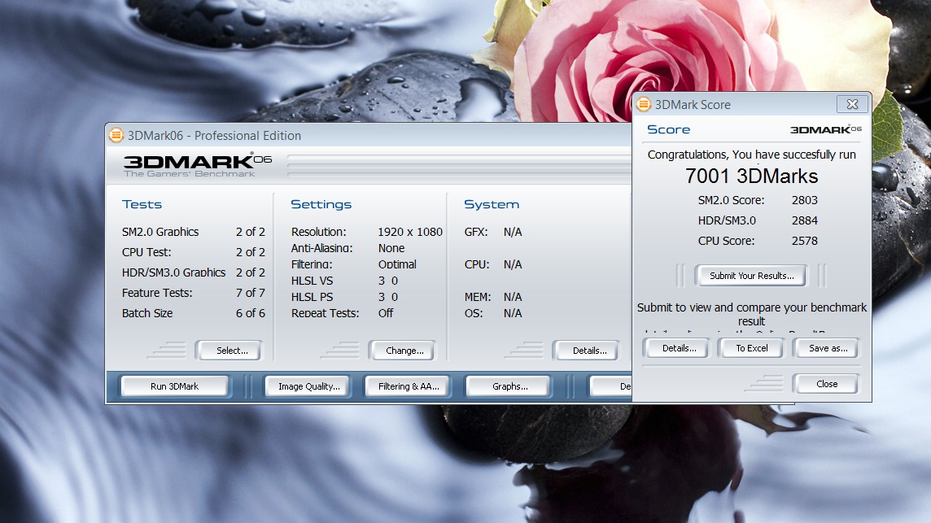Open Filtering & AA... options
The height and width of the screenshot is (523, 931).
coord(409,386)
